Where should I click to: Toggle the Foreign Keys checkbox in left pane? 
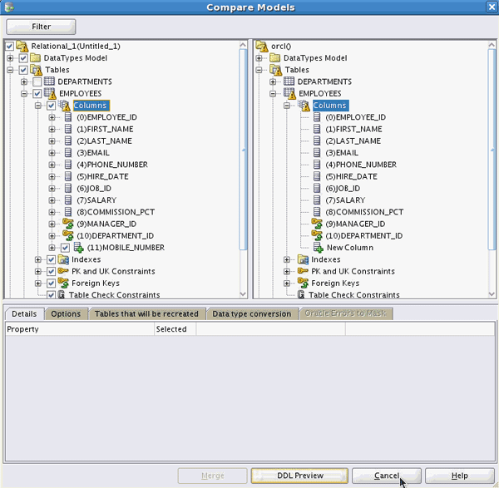(x=52, y=283)
